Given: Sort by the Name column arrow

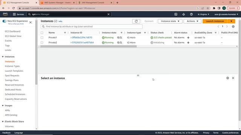Looking at the screenshot, I should pos(65,33).
